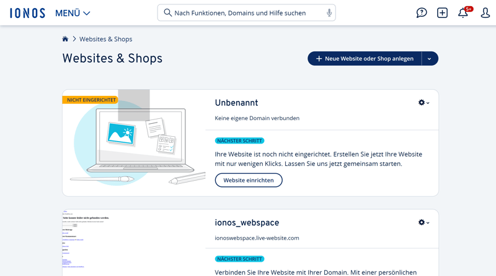Viewport: 496px width, 276px height.
Task: Expand arrow next to Neue Website button
Action: point(430,59)
